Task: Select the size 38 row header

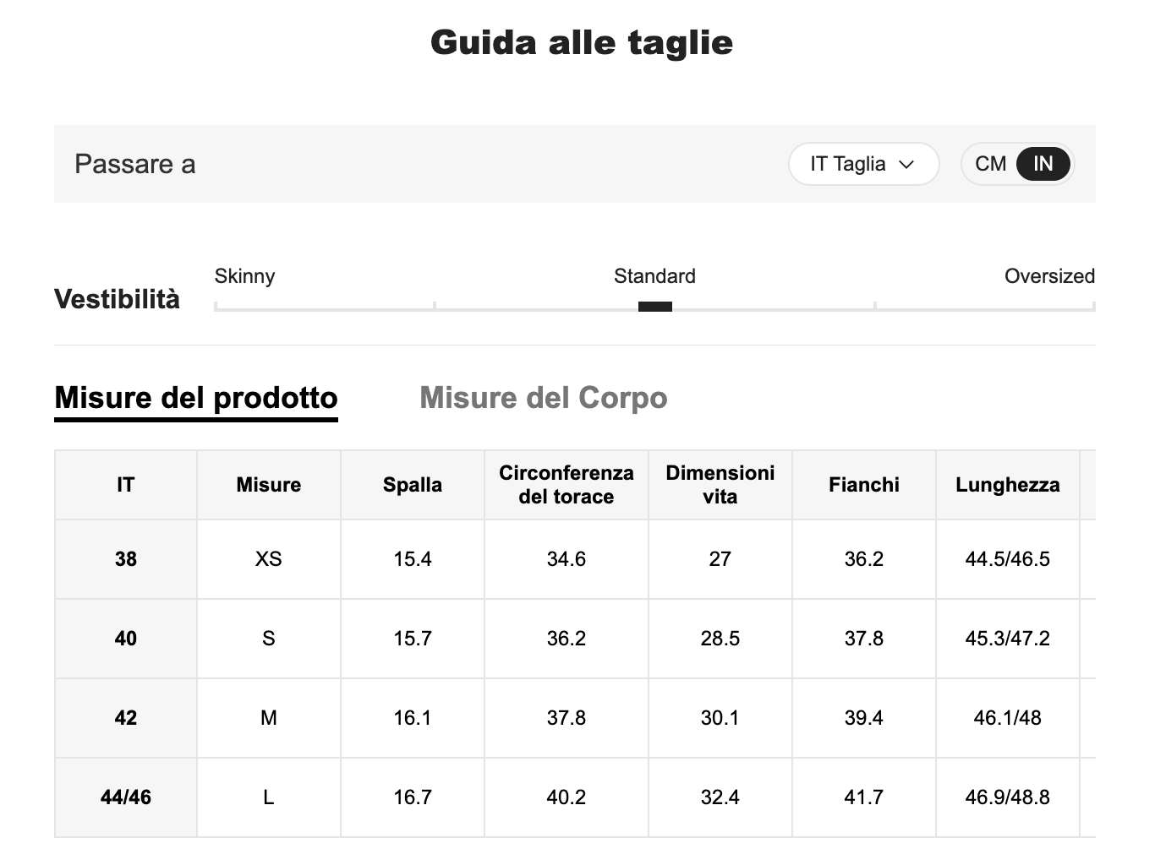Action: click(x=126, y=559)
